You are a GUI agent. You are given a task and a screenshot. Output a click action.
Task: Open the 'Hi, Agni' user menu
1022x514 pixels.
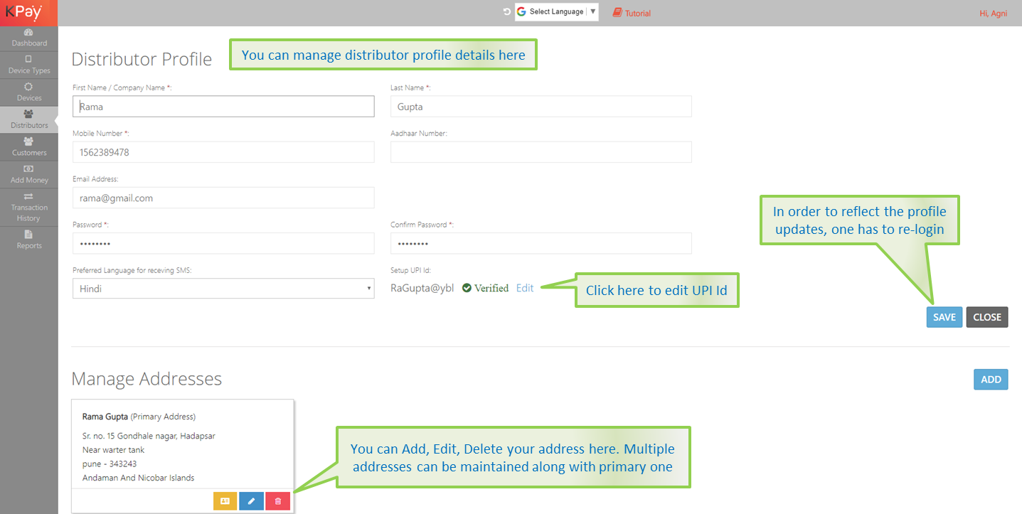(993, 14)
